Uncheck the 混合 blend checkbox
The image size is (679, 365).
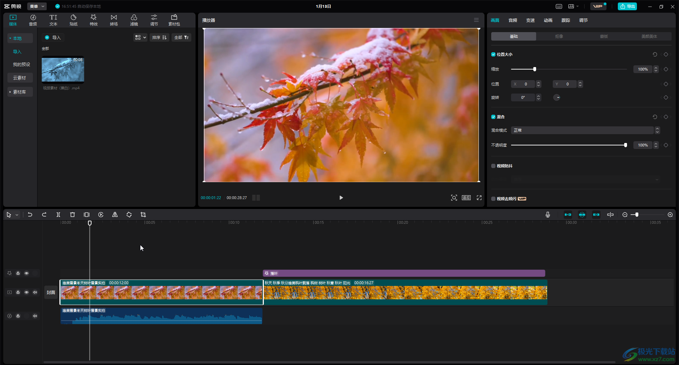click(x=493, y=117)
